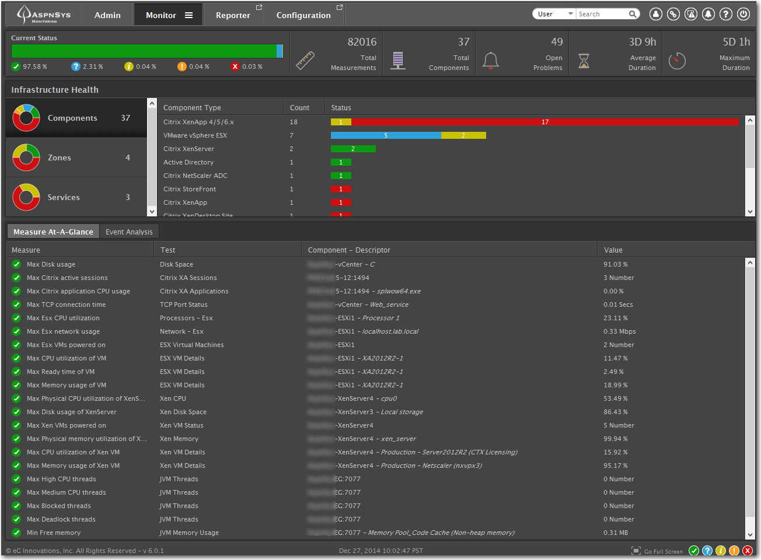The width and height of the screenshot is (761, 560).
Task: Click the footer yellow info status icon
Action: click(x=721, y=551)
